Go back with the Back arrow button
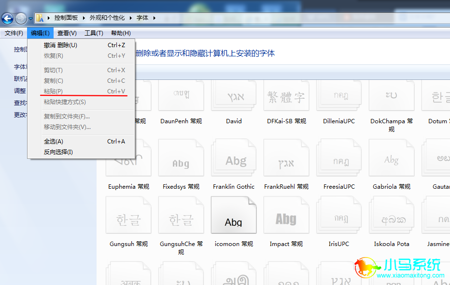Screen dimensions: 450x285 pyautogui.click(x=7, y=19)
